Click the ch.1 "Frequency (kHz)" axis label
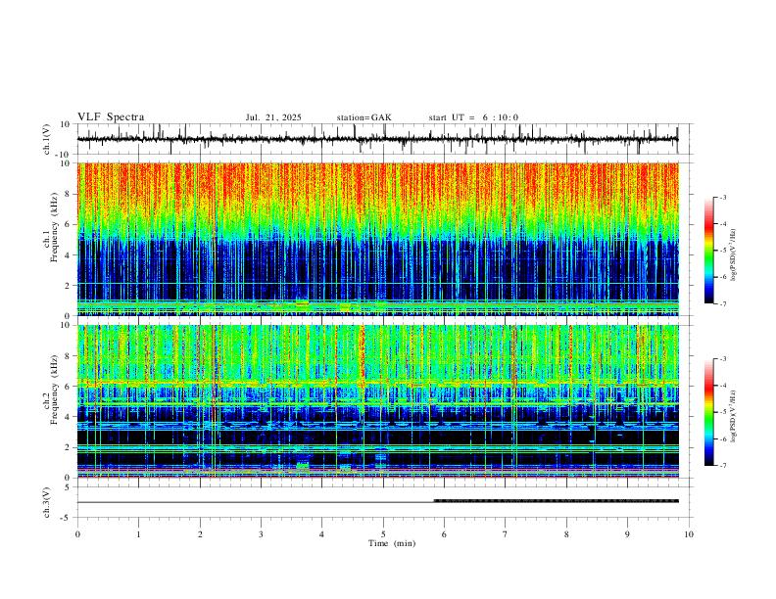The height and width of the screenshot is (599, 776). [x=54, y=228]
